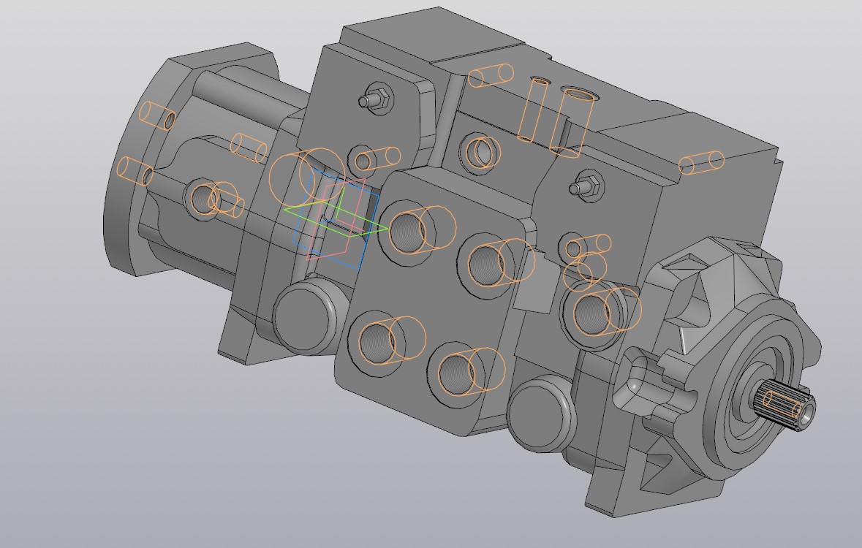Click the highlighted horizontal dowel at top right
Screen dimensions: 862x548
700,162
